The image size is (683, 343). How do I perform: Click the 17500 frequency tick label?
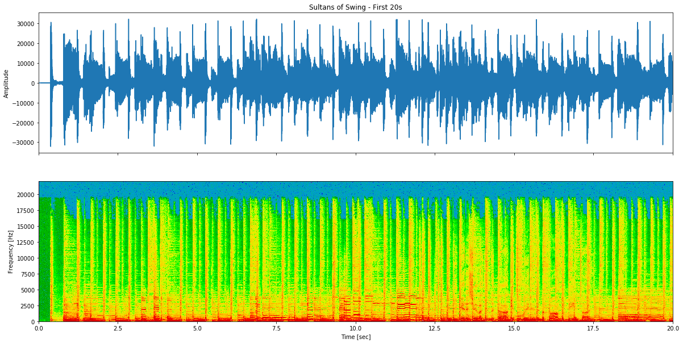coord(25,211)
